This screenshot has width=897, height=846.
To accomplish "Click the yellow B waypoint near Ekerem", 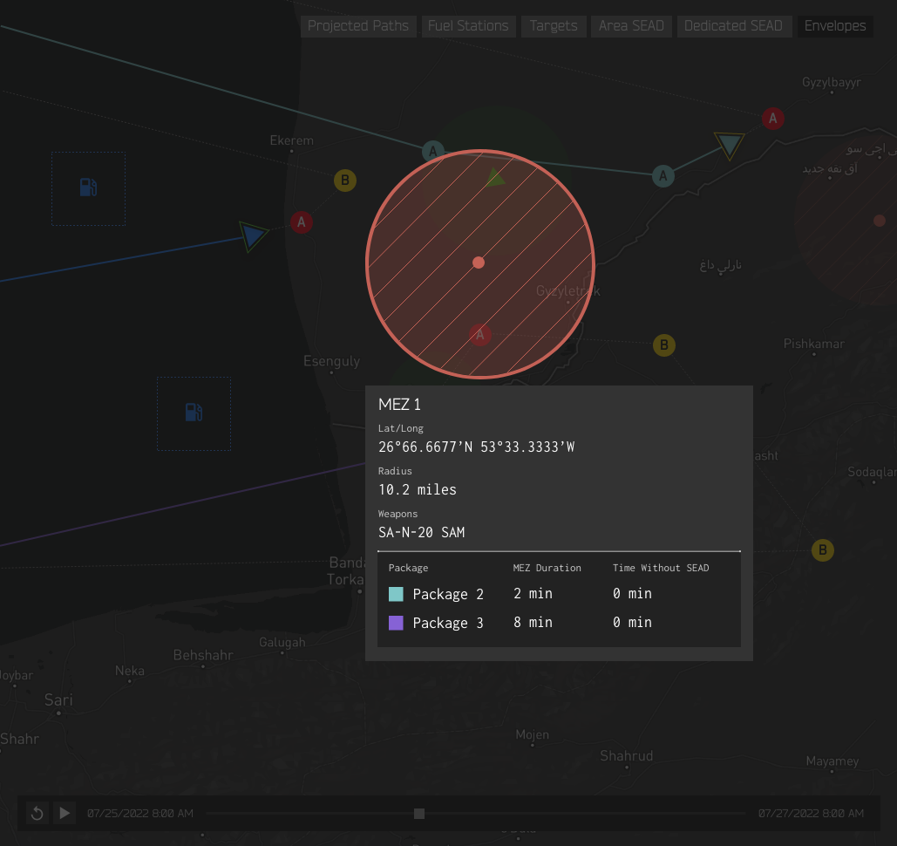I will pyautogui.click(x=345, y=181).
